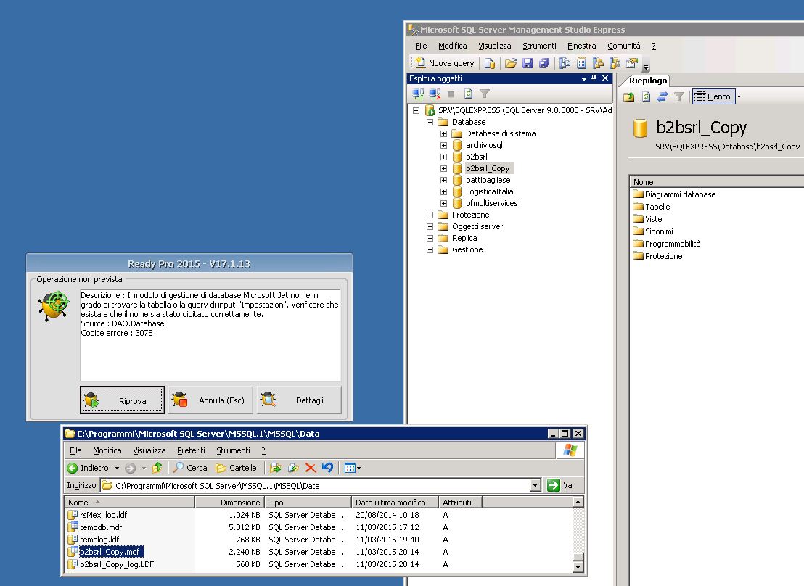Click the save disk icon in SSMS toolbar
804x586 pixels.
click(x=528, y=63)
